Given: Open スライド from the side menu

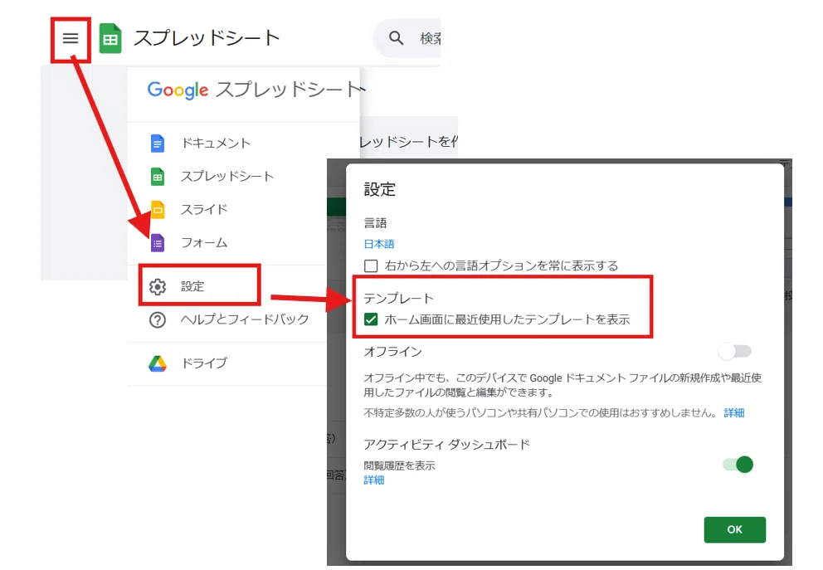Looking at the screenshot, I should [x=204, y=209].
